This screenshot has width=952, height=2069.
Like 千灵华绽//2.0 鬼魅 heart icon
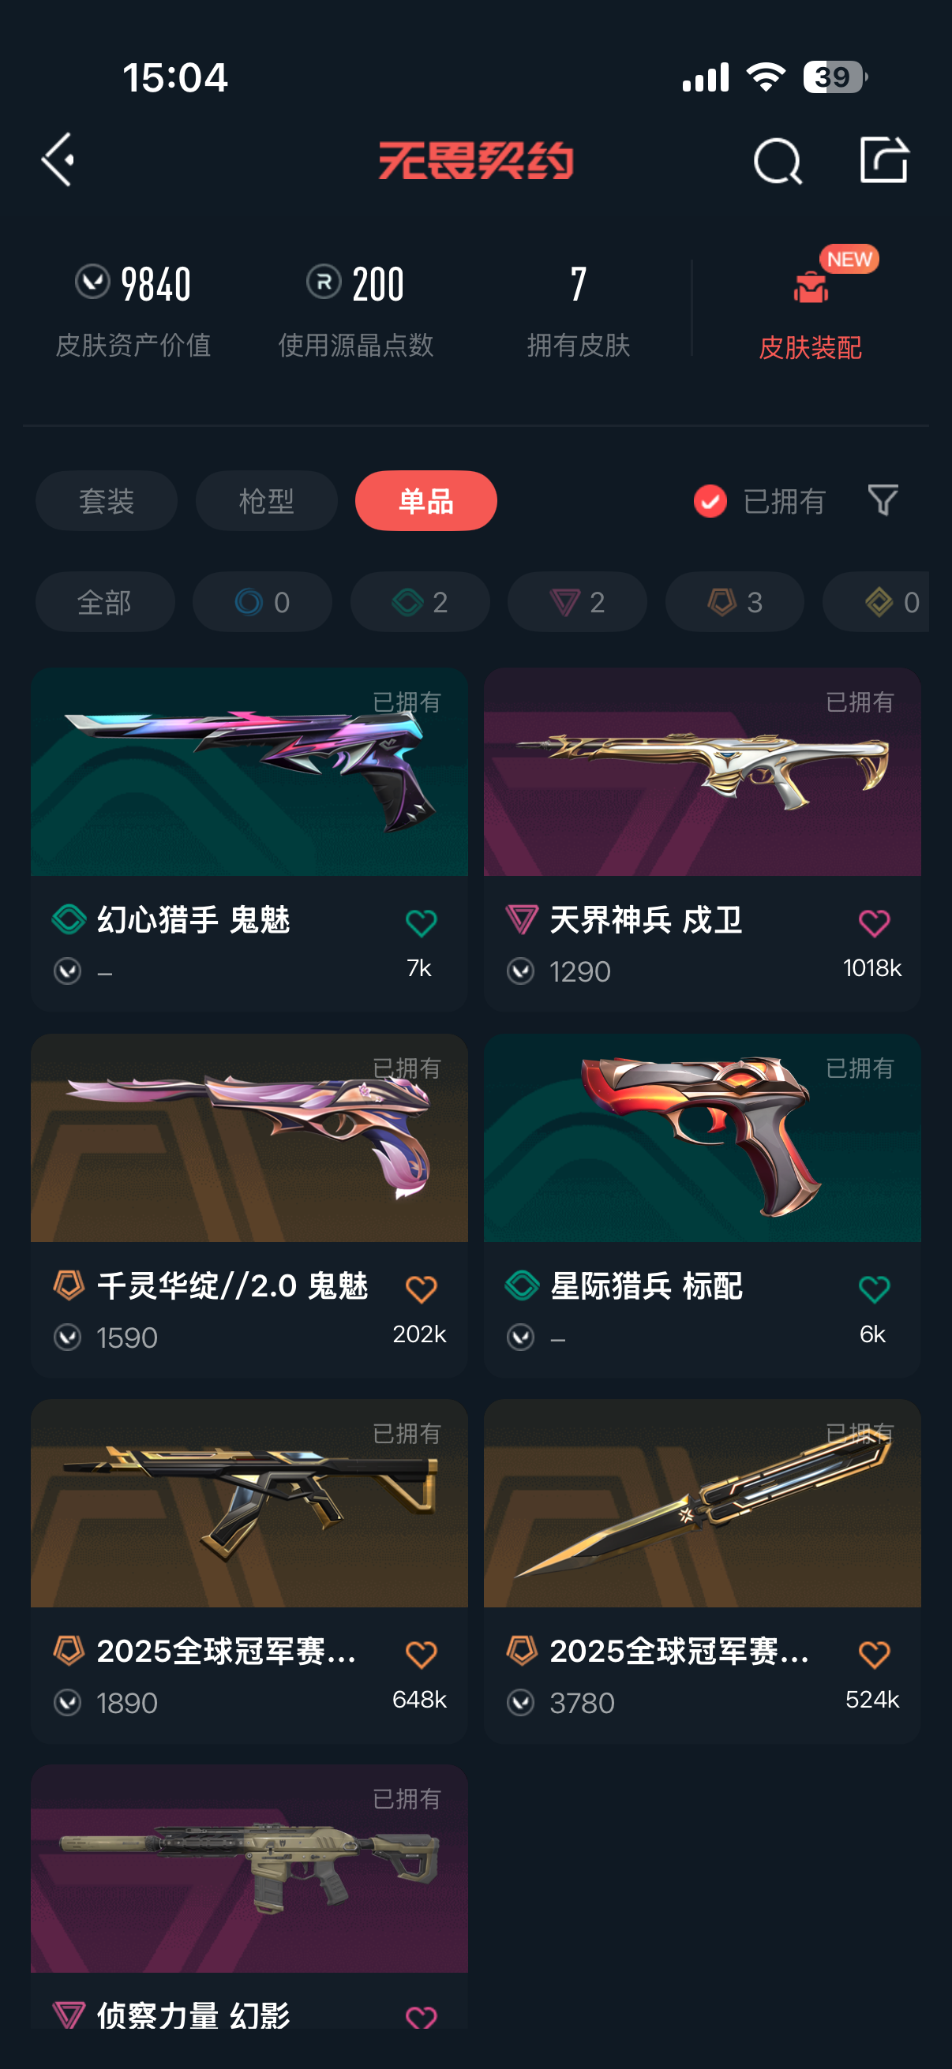[421, 1289]
